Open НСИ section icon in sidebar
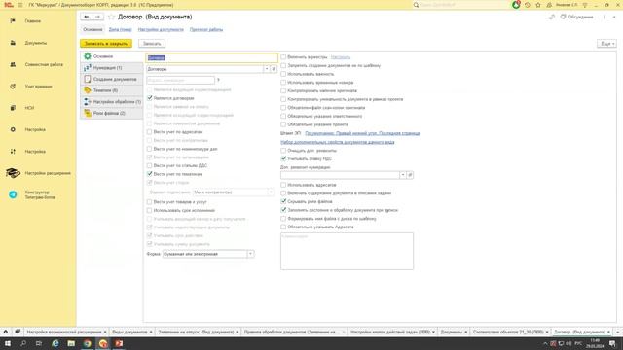The image size is (623, 350). coord(13,108)
